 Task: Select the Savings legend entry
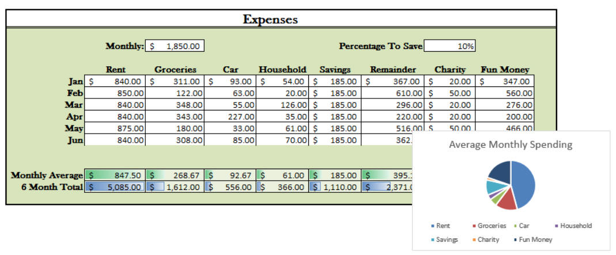click(x=444, y=239)
